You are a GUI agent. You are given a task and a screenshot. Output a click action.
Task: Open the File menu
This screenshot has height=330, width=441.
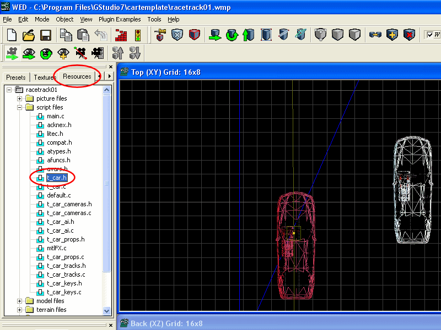pos(7,19)
